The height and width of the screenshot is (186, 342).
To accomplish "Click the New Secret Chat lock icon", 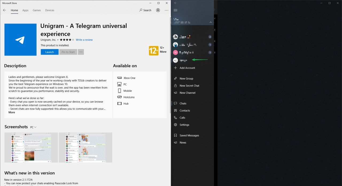I will tap(176, 86).
